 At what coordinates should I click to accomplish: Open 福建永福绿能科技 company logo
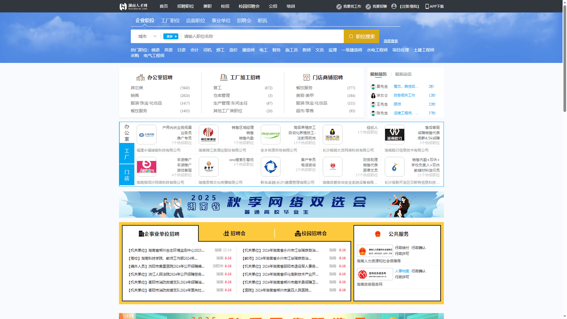(146, 135)
